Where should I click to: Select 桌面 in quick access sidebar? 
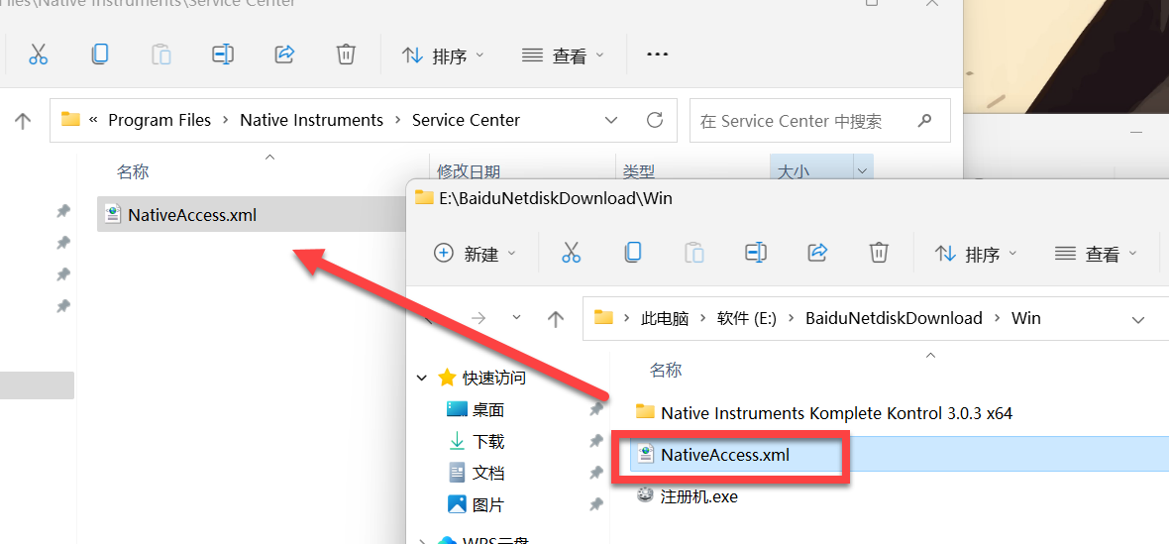click(487, 409)
